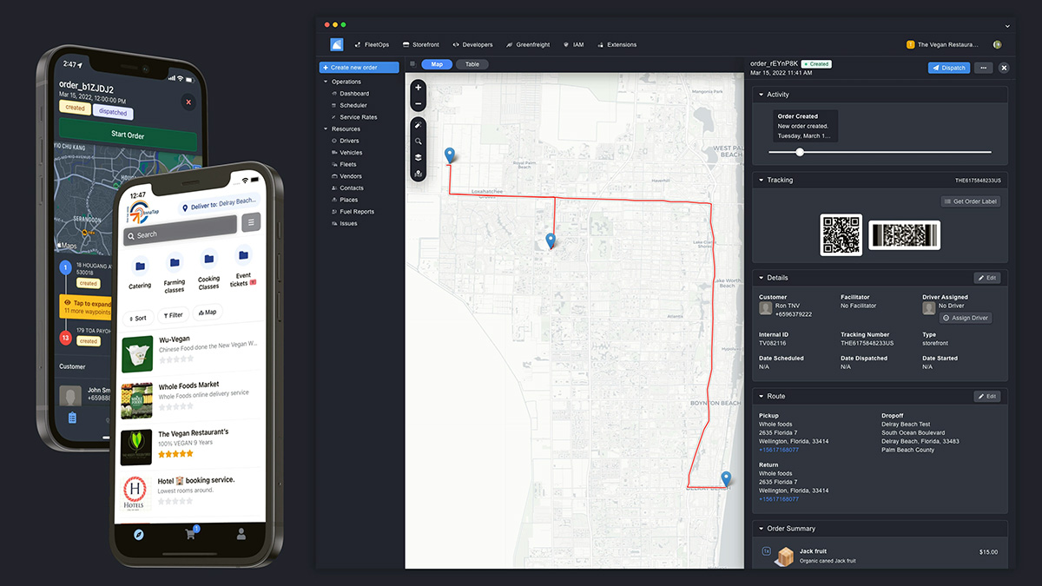Click the Delray Beach dropoff map pin
Viewport: 1042px width, 586px height.
[x=726, y=478]
